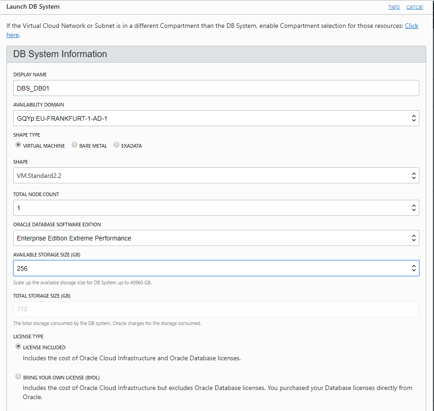
Task: Expand the Shape dropdown showing VM.Standard2.2
Action: pos(216,175)
